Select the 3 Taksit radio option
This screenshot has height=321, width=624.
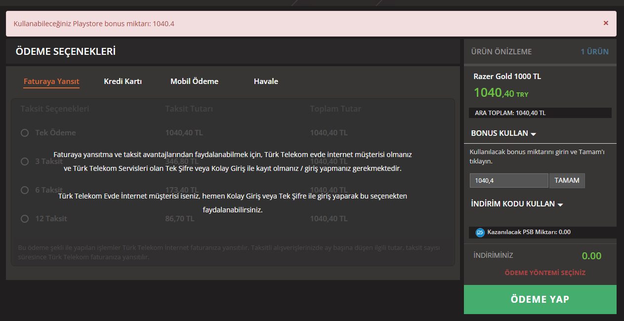[x=25, y=161]
